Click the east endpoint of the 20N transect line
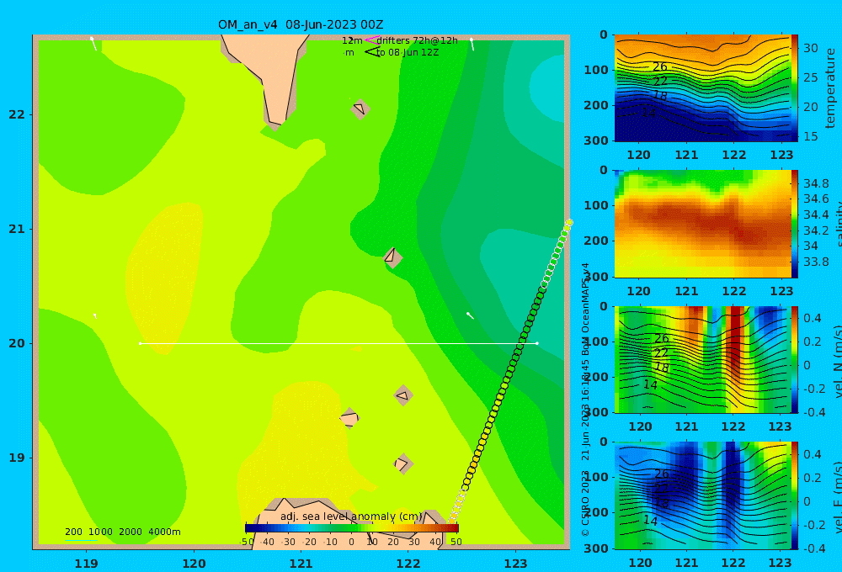842x572 pixels. [x=537, y=343]
